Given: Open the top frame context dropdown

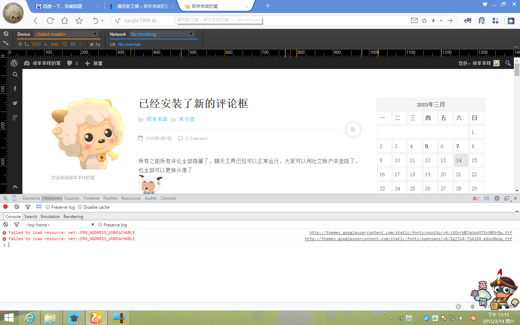Looking at the screenshot, I should [x=60, y=225].
